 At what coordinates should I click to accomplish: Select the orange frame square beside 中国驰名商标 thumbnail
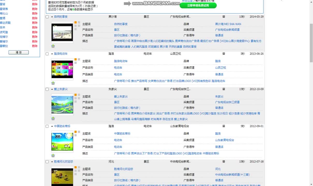tap(76, 132)
